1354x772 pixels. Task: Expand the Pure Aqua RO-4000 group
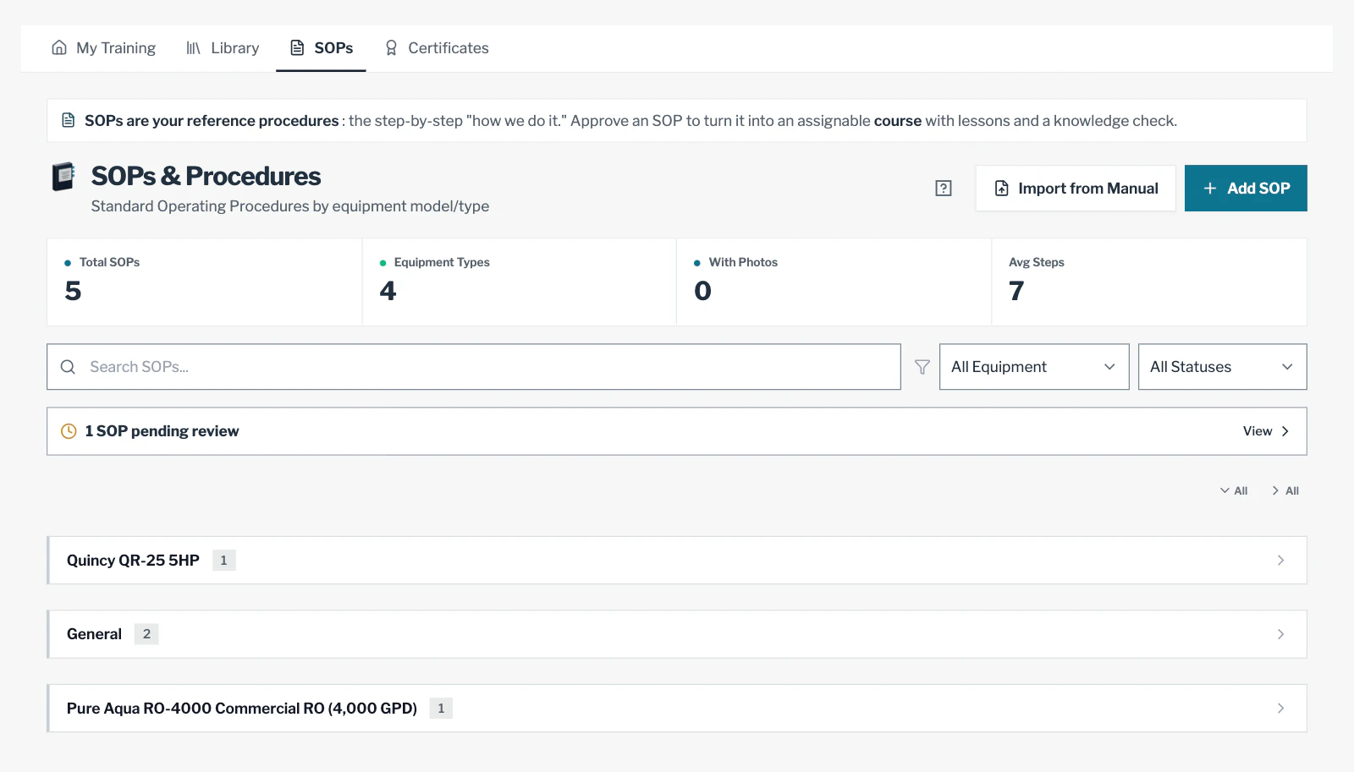pos(677,709)
